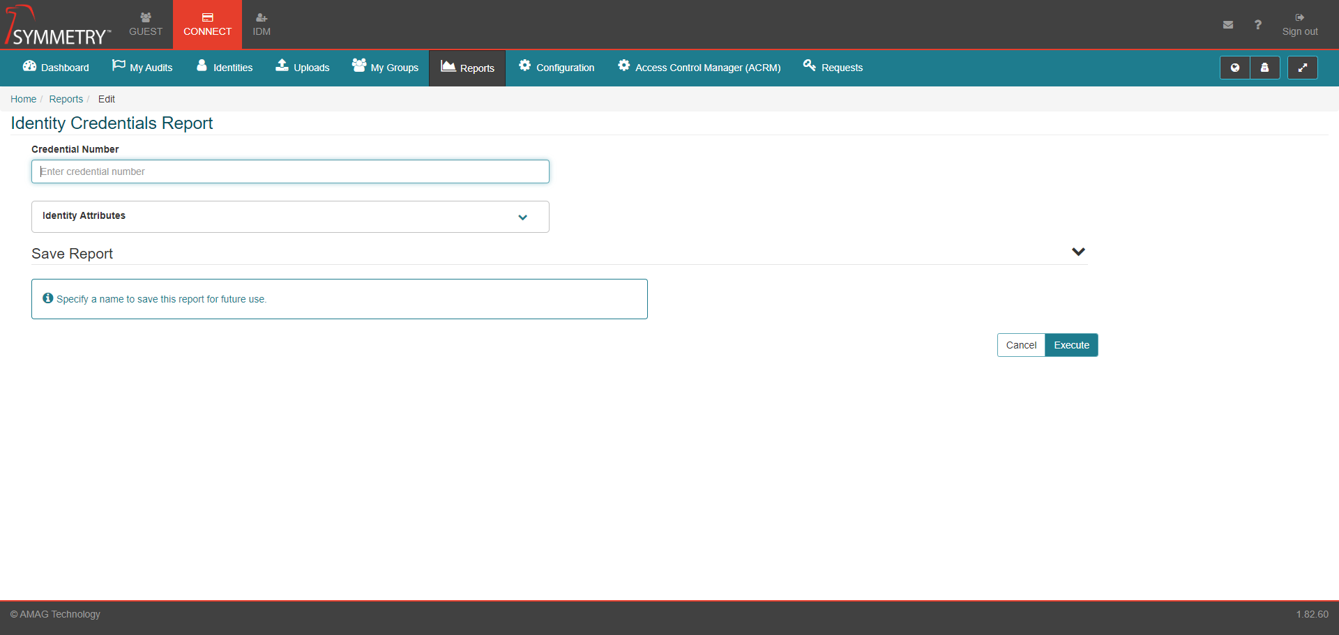Click the Uploads arrow icon
1339x635 pixels.
point(282,66)
